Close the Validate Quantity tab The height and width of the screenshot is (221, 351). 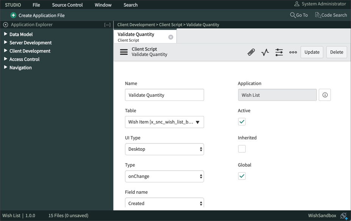coord(170,37)
